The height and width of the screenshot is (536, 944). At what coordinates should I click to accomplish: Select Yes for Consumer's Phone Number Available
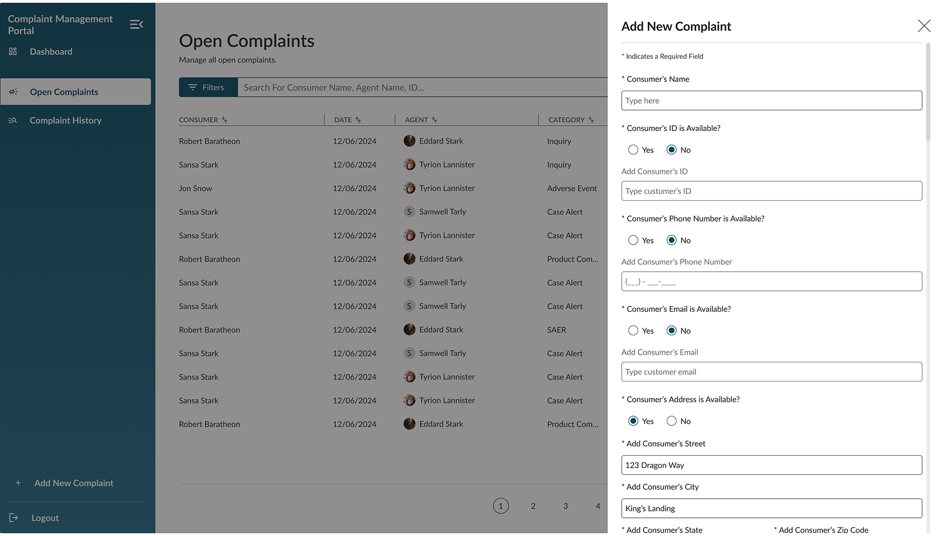[633, 240]
